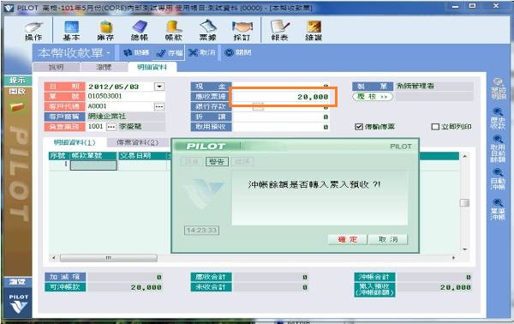Open staff lookup button next to 1001

point(111,127)
